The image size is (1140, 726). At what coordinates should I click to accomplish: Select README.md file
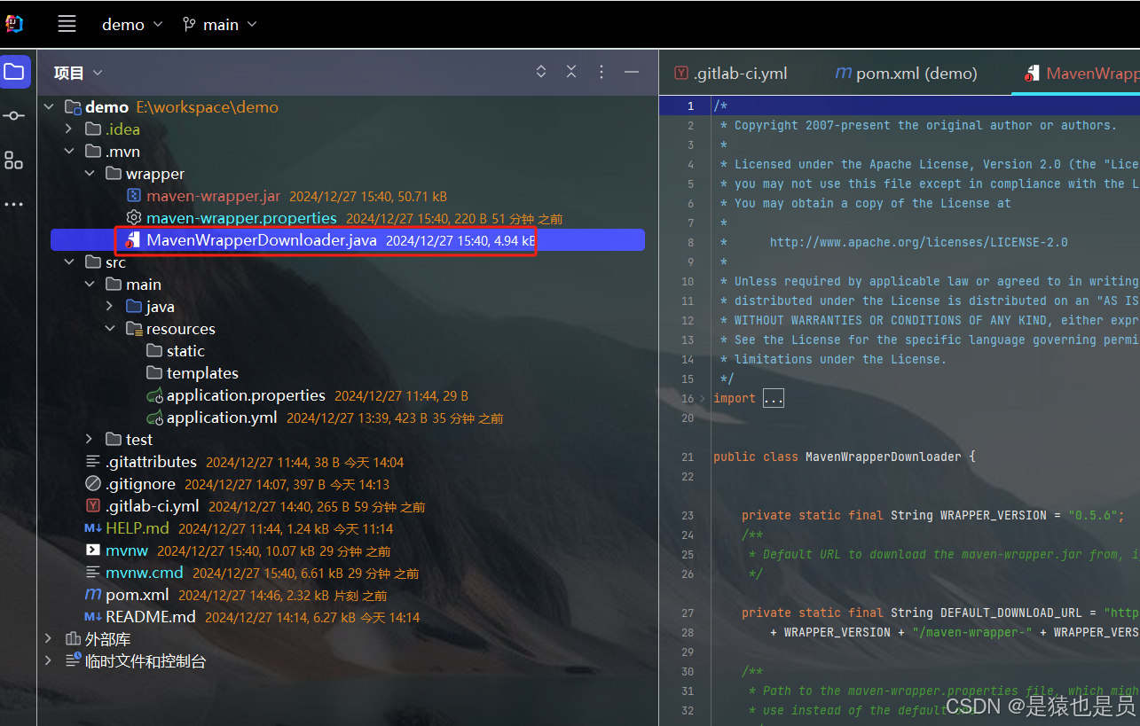pos(151,617)
